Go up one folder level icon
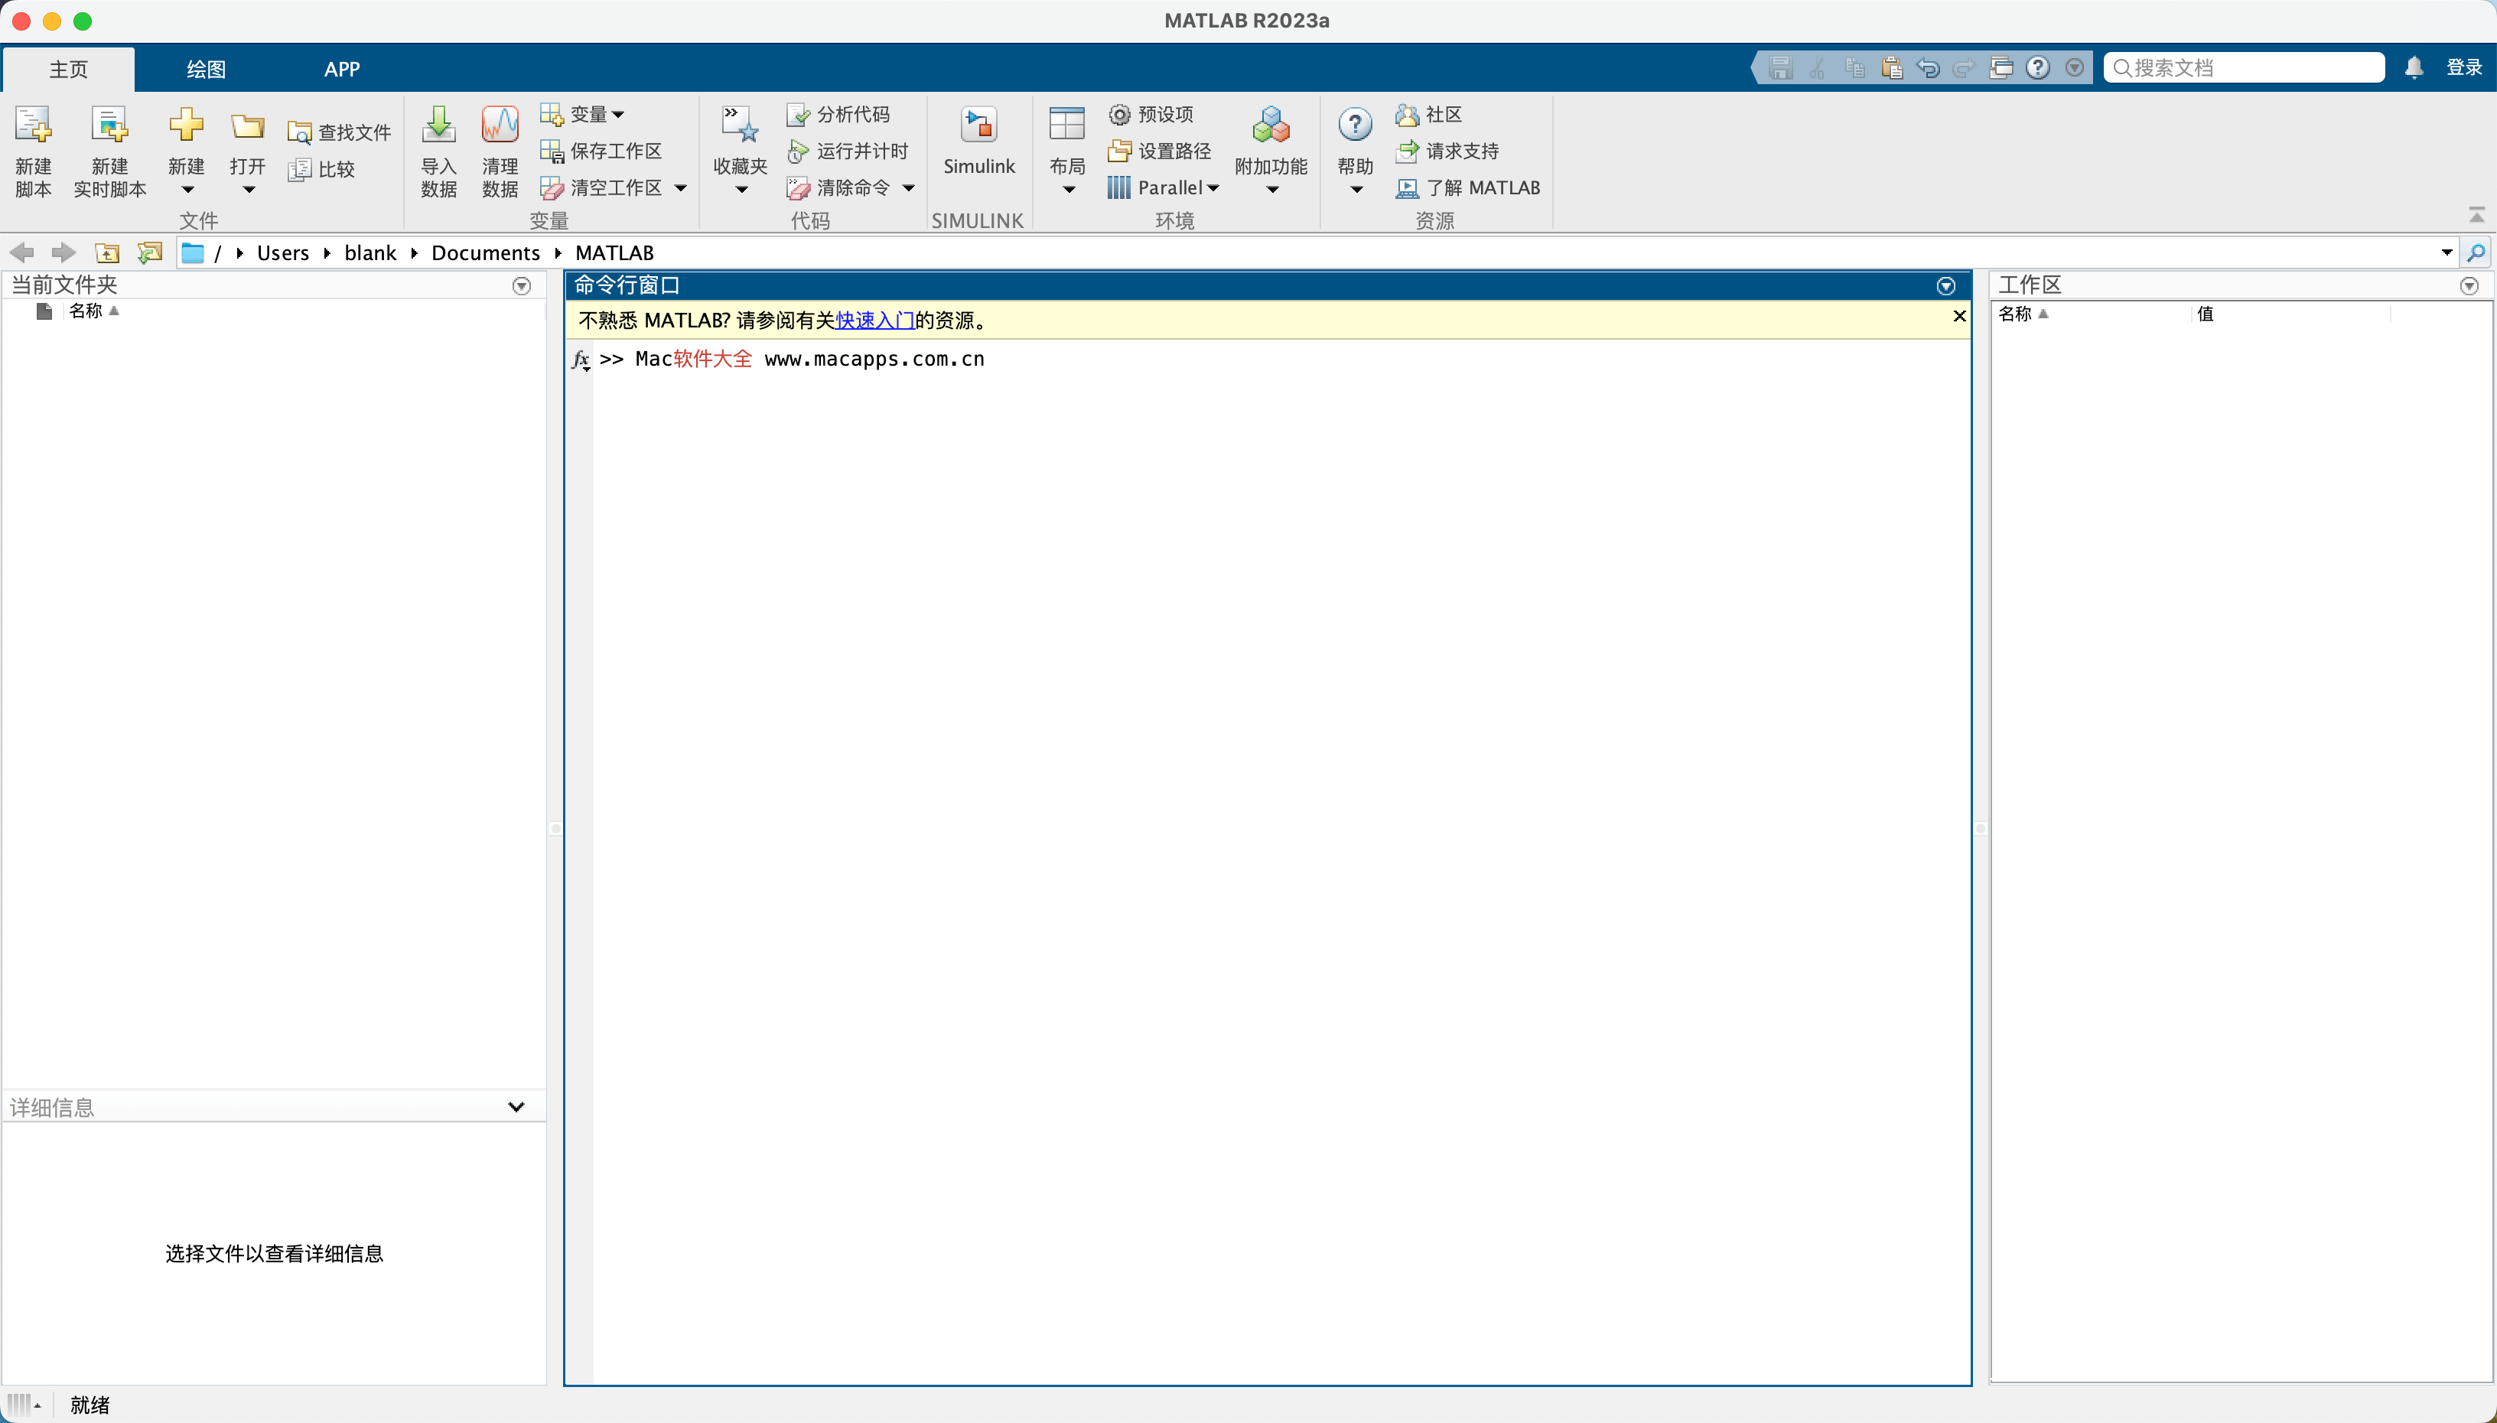Viewport: 2497px width, 1423px height. click(106, 253)
